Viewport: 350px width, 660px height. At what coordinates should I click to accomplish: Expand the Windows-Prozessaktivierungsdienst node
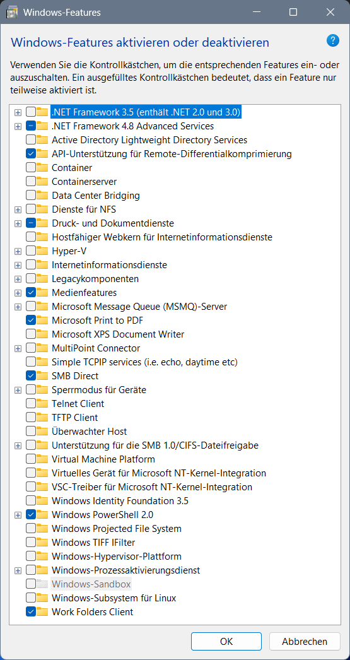pyautogui.click(x=18, y=571)
